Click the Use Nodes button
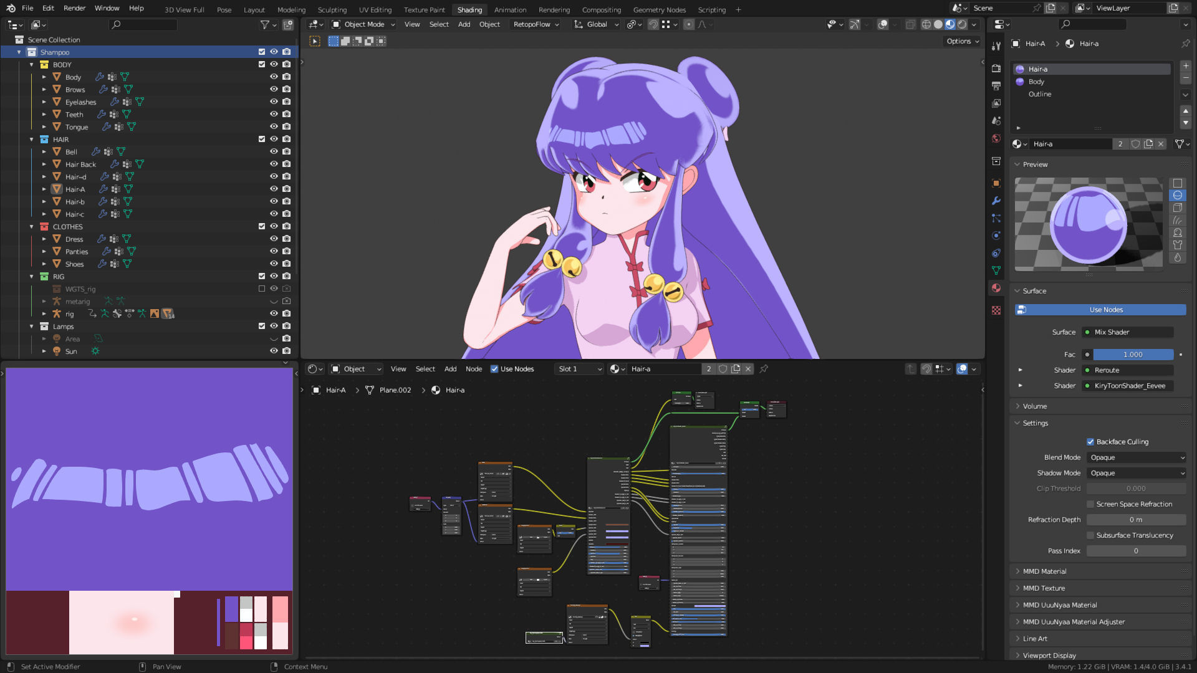1197x673 pixels. click(x=1100, y=310)
